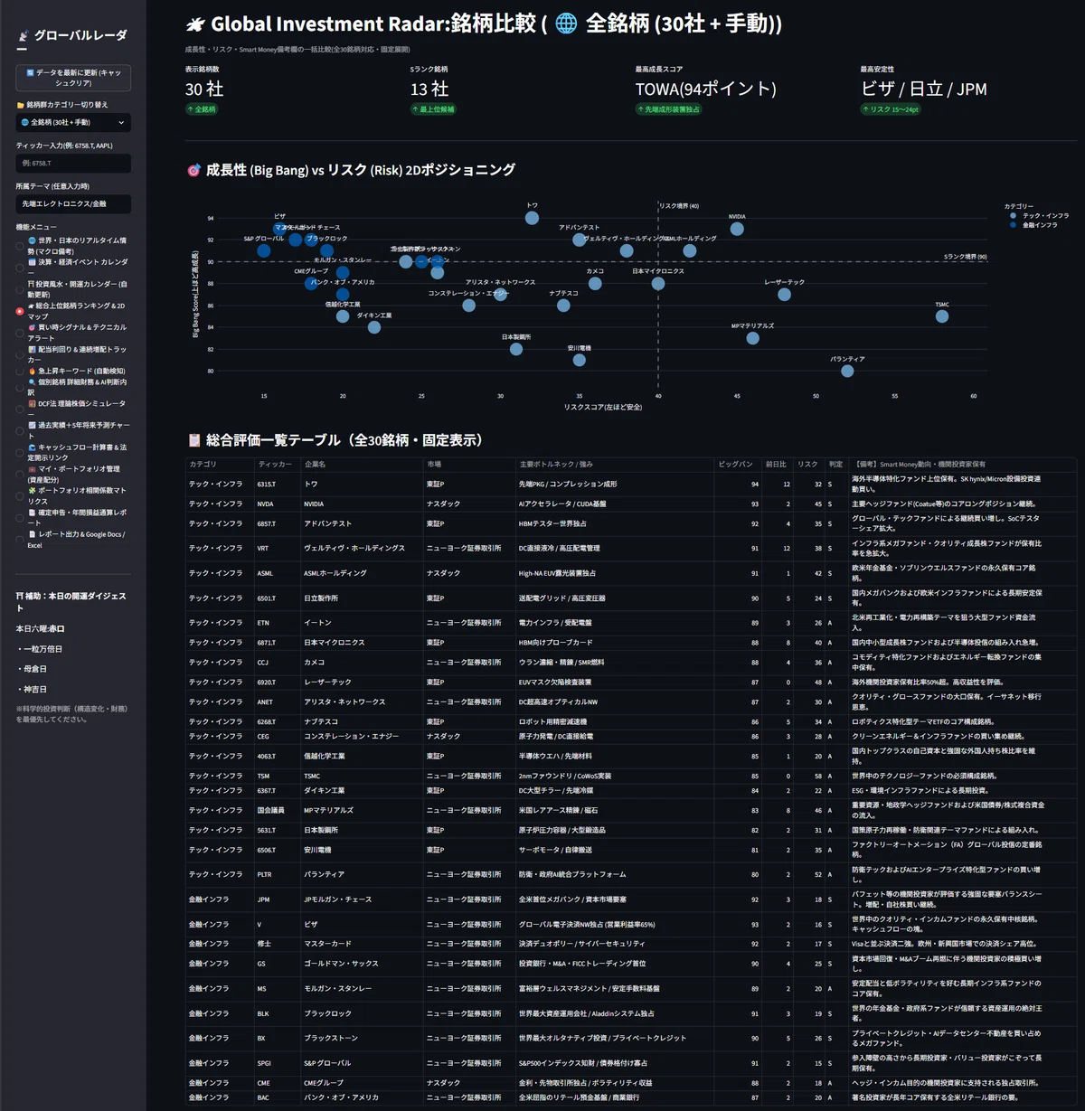Image resolution: width=1085 pixels, height=1111 pixels.
Task: Click the ビッグバン column header in table
Action: pos(738,464)
